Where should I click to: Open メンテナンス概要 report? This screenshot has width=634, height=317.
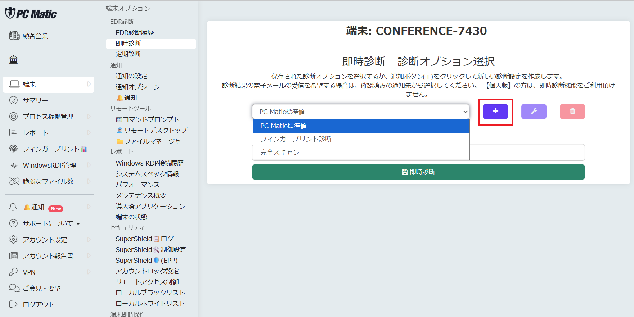(141, 195)
